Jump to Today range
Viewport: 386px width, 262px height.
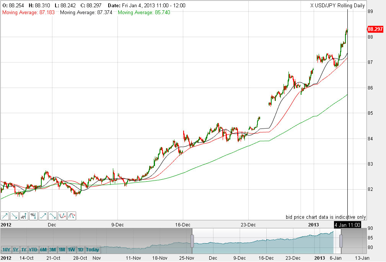click(92, 250)
